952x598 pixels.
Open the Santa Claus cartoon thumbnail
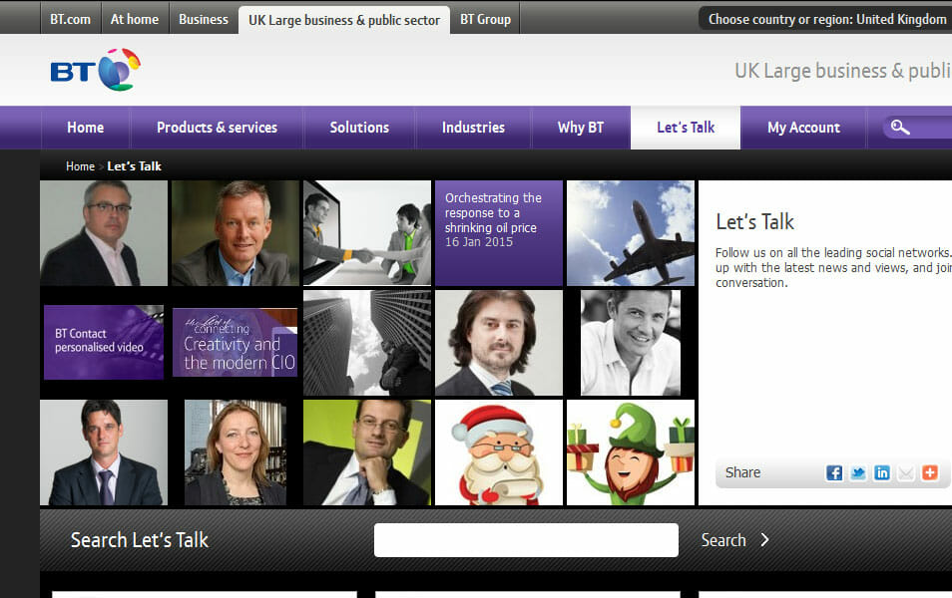498,451
